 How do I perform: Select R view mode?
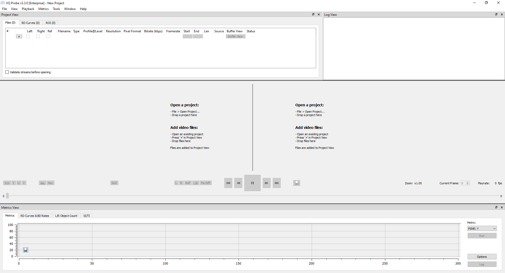point(181,183)
